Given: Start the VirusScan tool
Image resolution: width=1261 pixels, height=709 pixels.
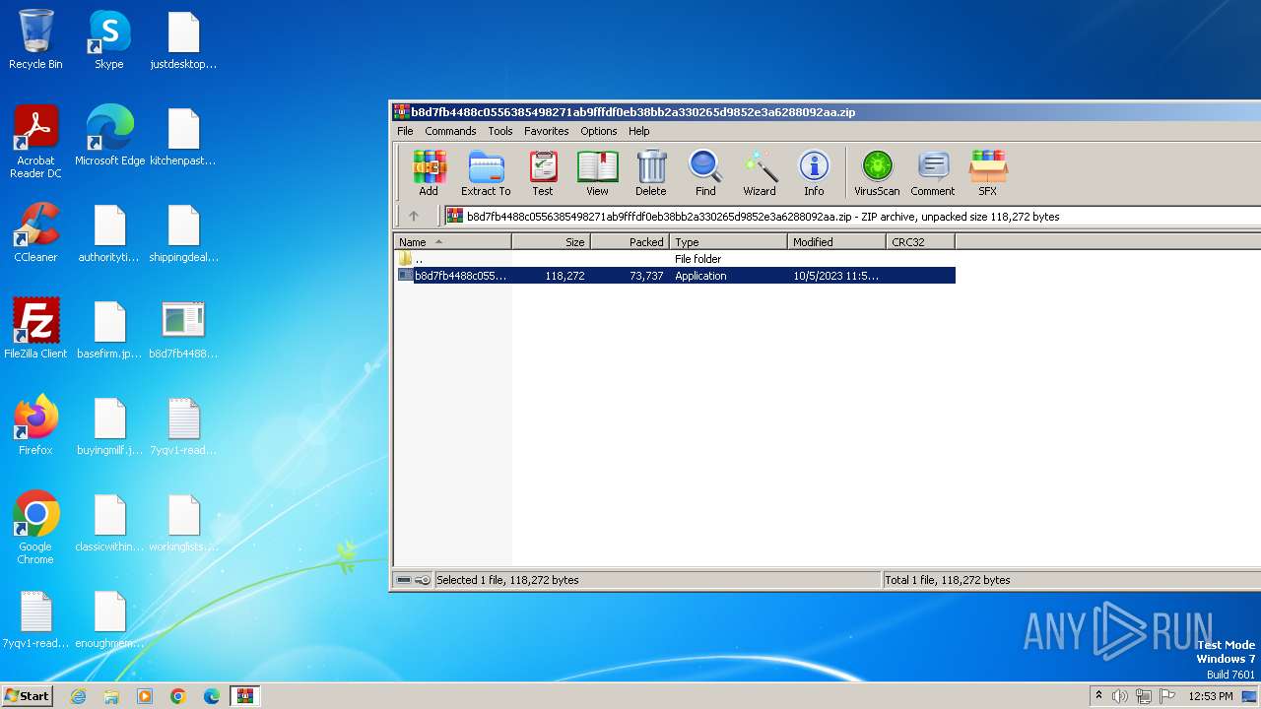Looking at the screenshot, I should click(x=877, y=173).
